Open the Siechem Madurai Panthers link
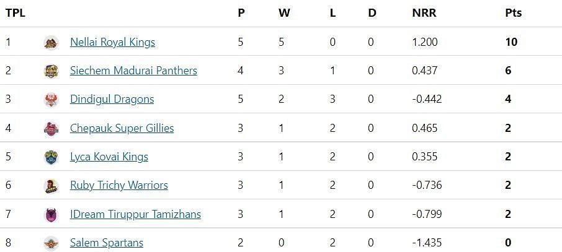Screen dimensions: 562x252 coord(133,71)
